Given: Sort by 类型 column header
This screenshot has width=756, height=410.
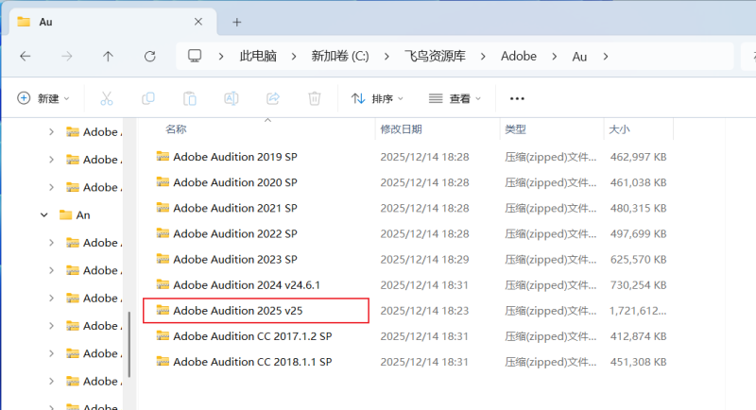Looking at the screenshot, I should click(515, 129).
